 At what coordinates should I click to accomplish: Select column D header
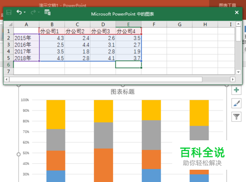point(103,25)
